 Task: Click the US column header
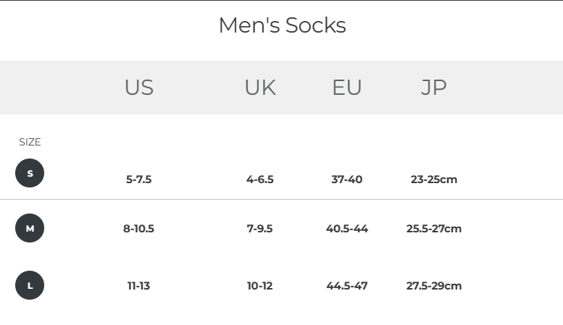(x=139, y=88)
